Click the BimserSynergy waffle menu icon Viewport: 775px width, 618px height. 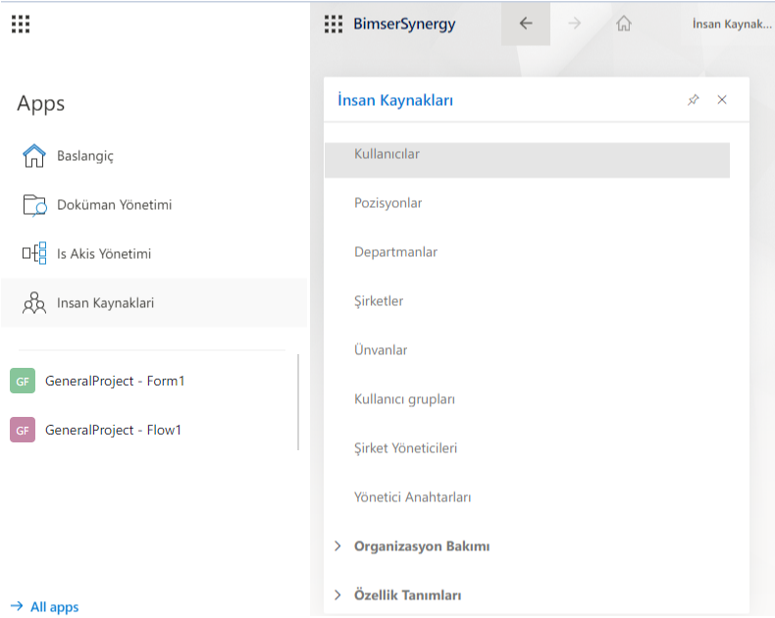(334, 25)
